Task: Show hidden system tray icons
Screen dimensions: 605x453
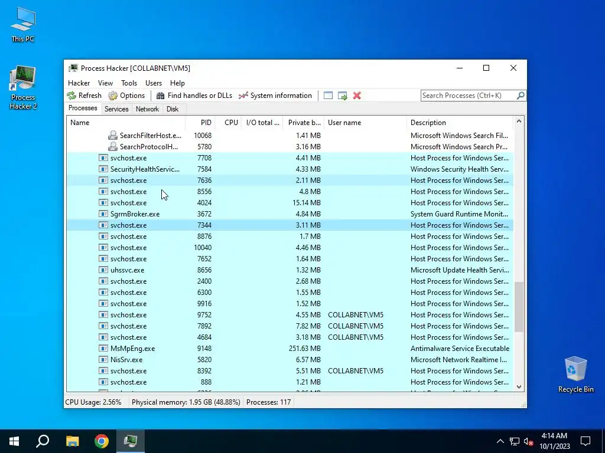Action: point(500,441)
